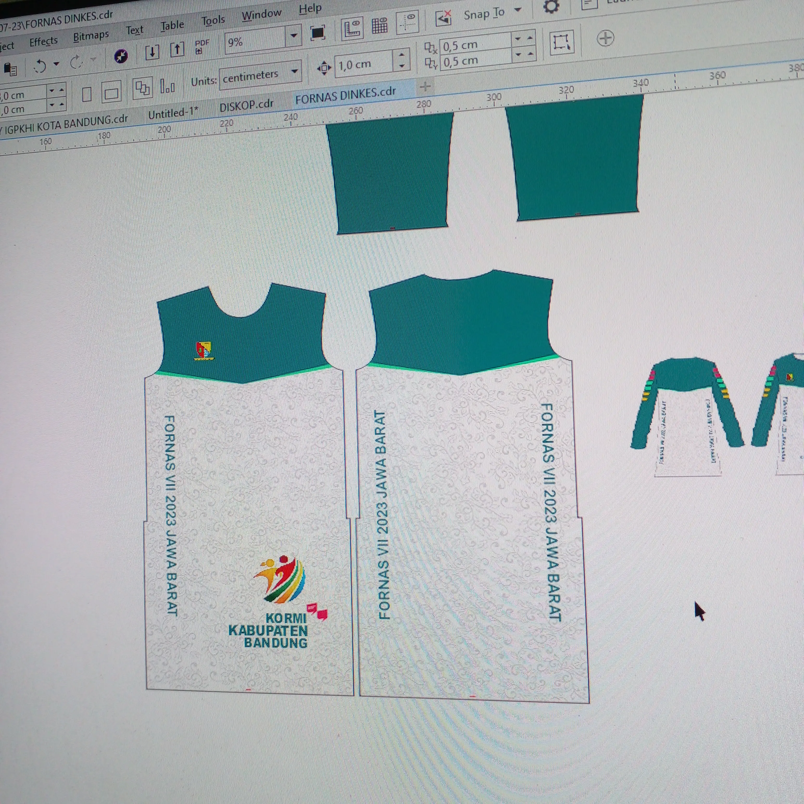Screen dimensions: 804x804
Task: Open the Bitmaps menu
Action: click(91, 36)
